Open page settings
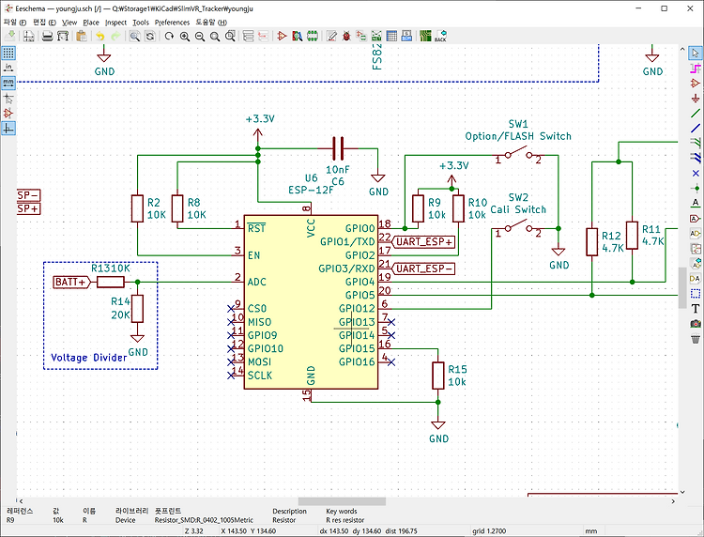 [x=29, y=36]
